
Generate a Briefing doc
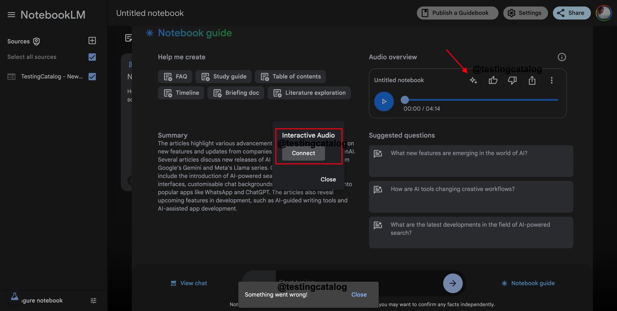(x=236, y=93)
